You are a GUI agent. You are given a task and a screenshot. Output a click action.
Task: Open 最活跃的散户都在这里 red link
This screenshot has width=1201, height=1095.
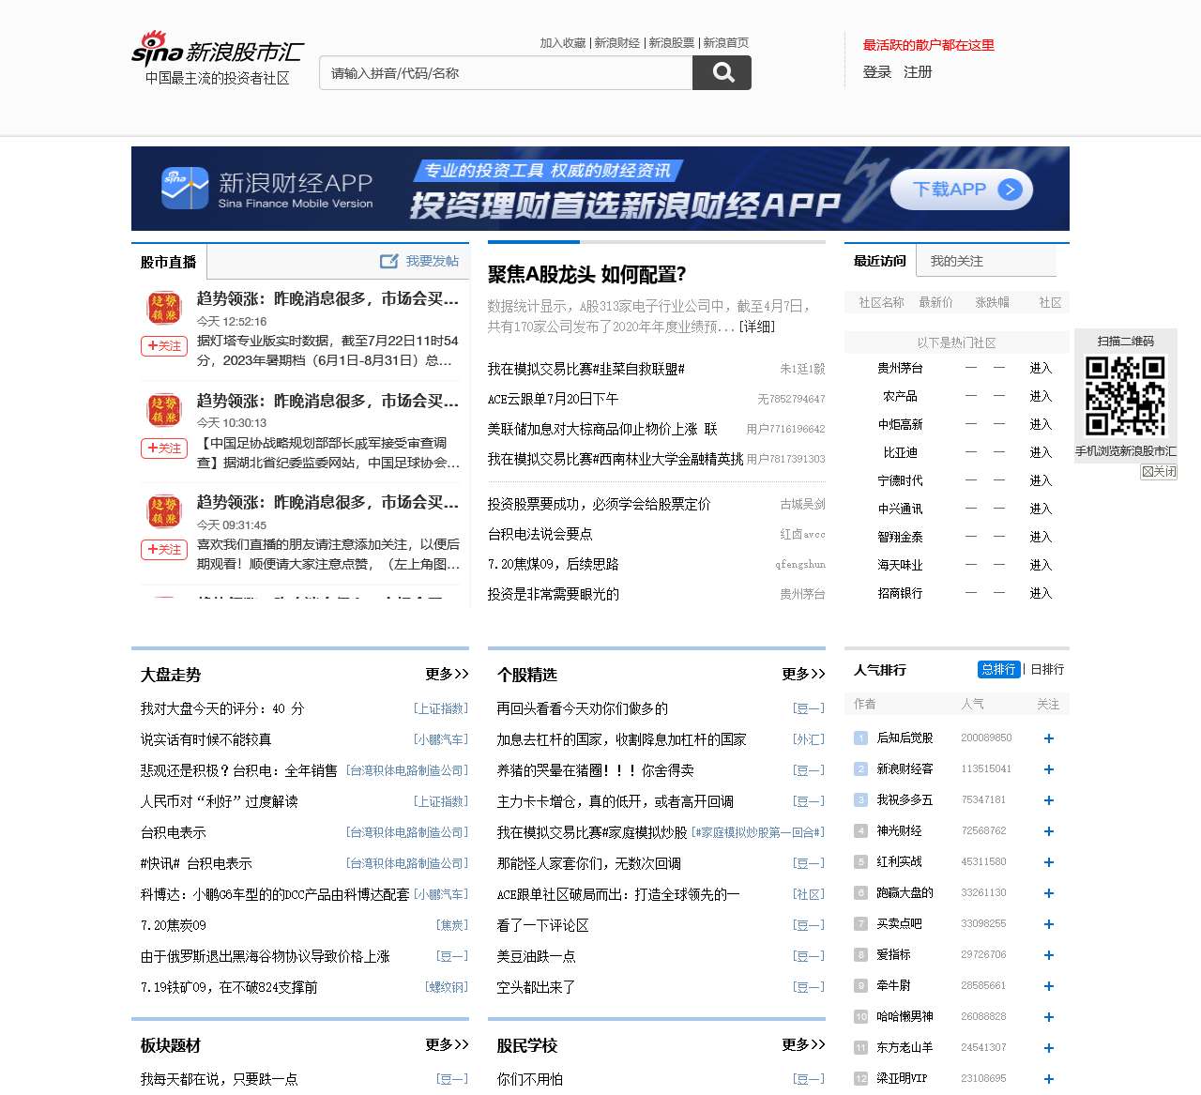(x=928, y=45)
